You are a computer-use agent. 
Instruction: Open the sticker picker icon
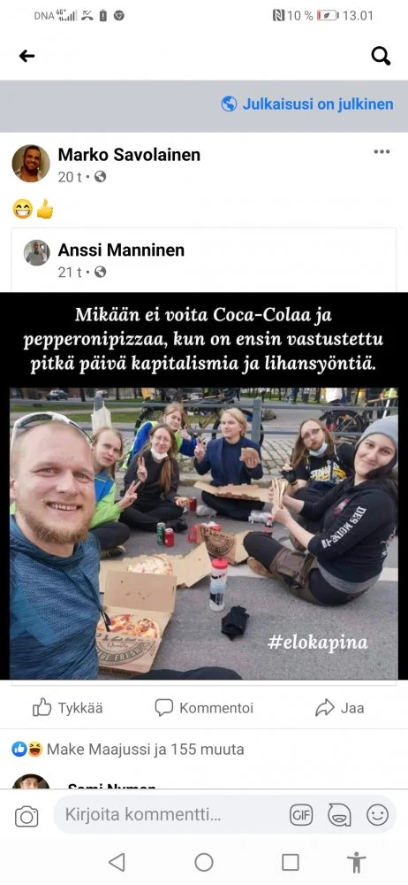click(339, 815)
